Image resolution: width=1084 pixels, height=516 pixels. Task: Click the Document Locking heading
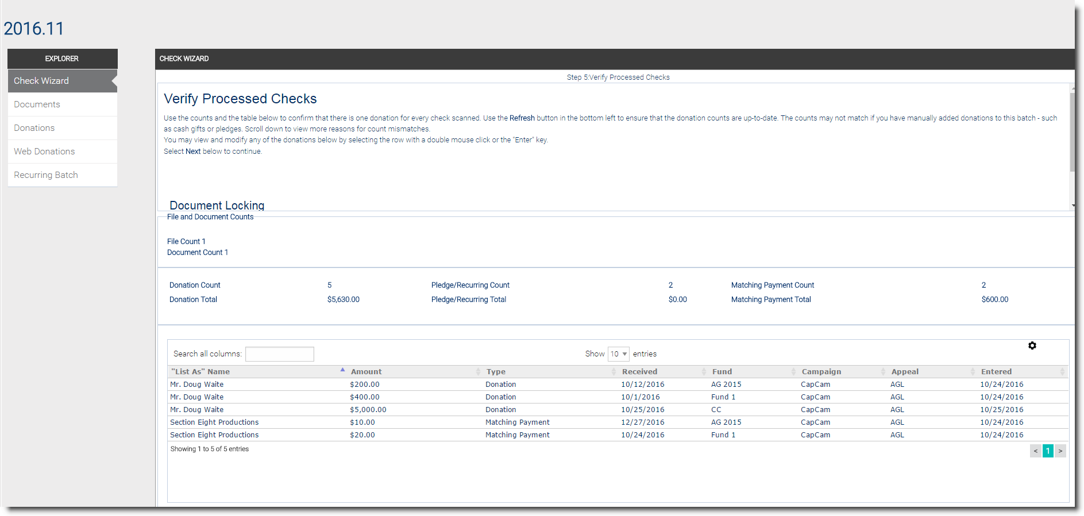(217, 205)
